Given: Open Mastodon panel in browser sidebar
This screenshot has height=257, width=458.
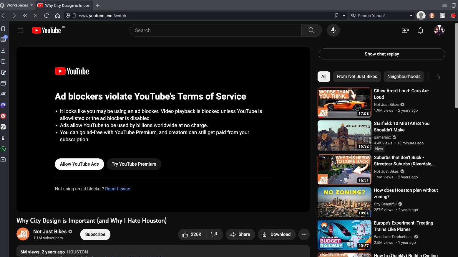Looking at the screenshot, I should [3, 105].
